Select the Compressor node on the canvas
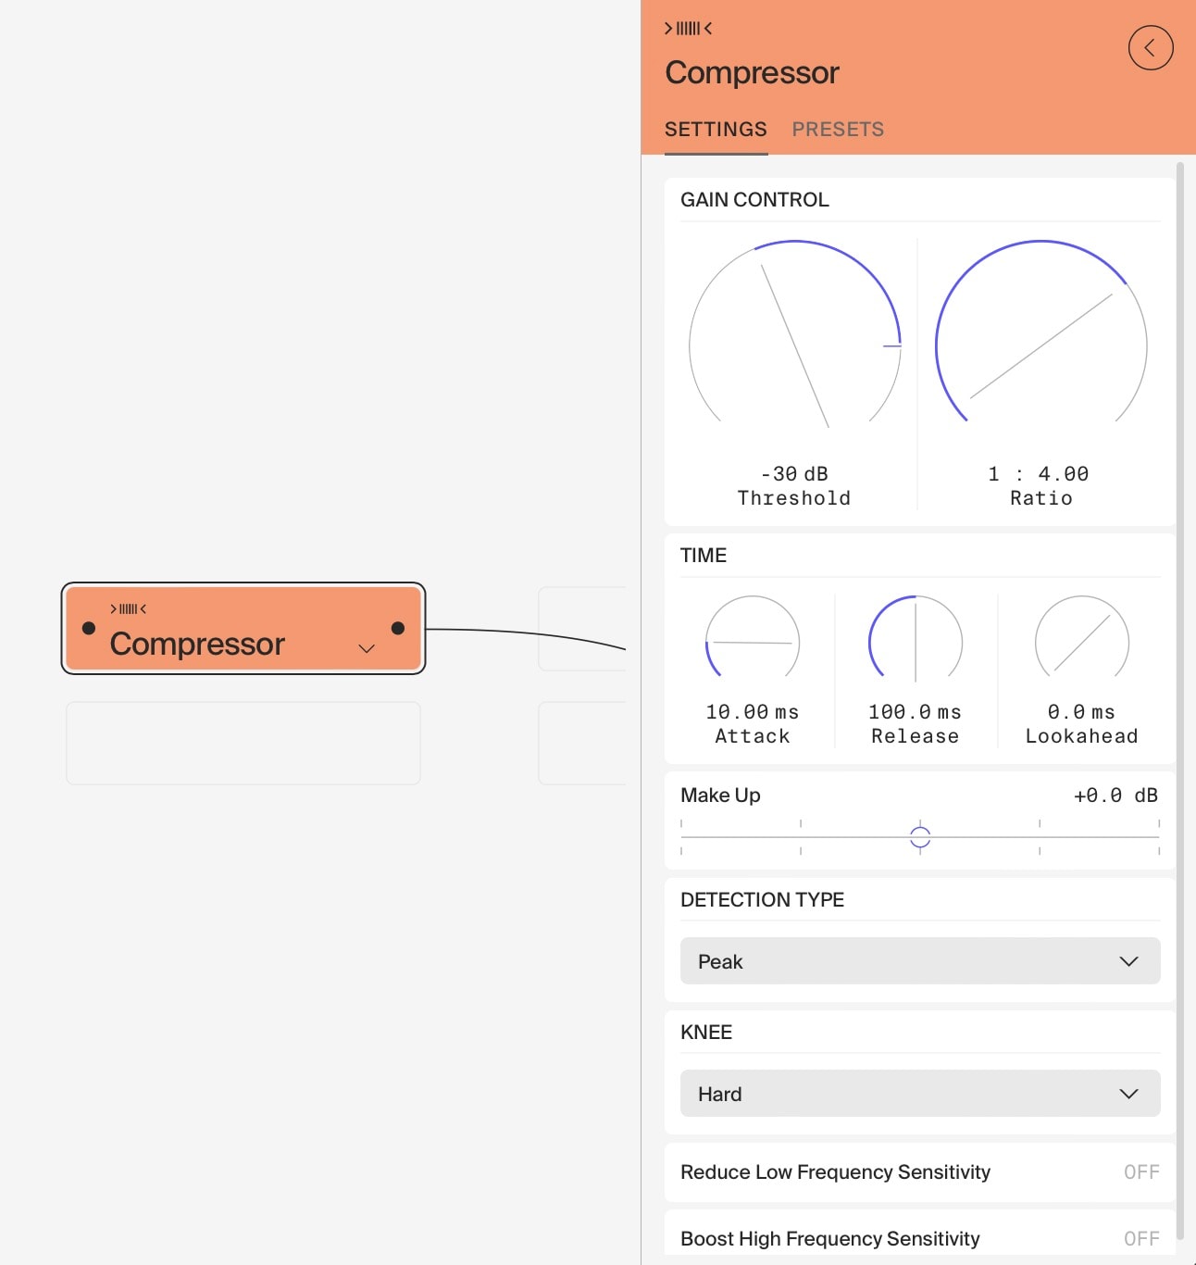Screen dimensions: 1196x1265 pos(196,645)
